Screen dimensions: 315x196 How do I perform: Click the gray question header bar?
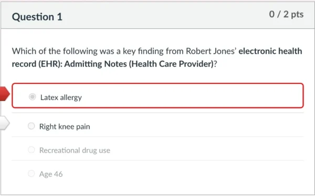coord(157,15)
